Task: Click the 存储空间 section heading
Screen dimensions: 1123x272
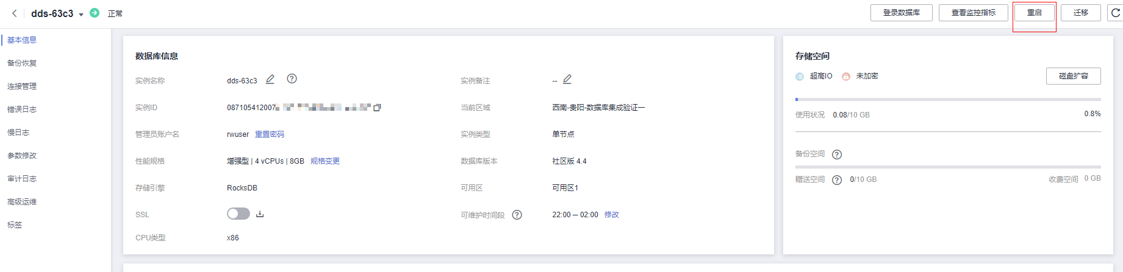Action: [813, 56]
